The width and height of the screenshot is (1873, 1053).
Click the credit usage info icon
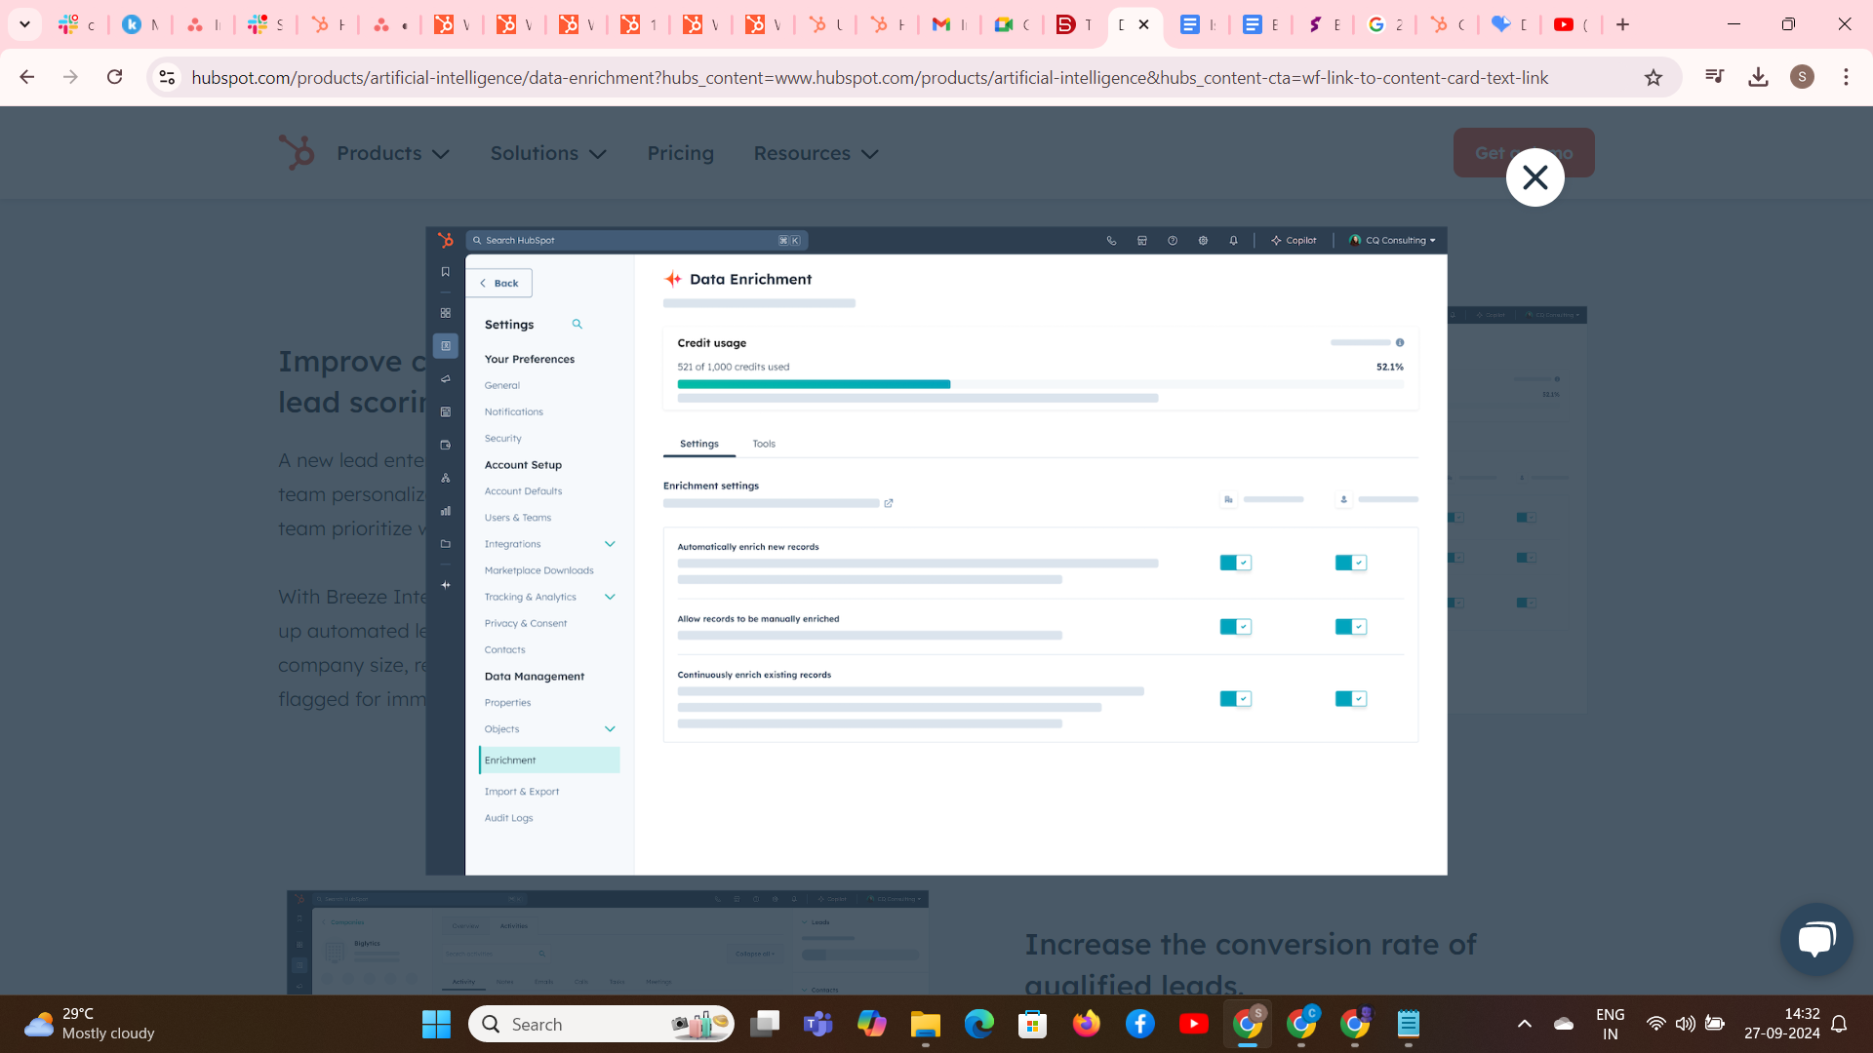pyautogui.click(x=1399, y=342)
